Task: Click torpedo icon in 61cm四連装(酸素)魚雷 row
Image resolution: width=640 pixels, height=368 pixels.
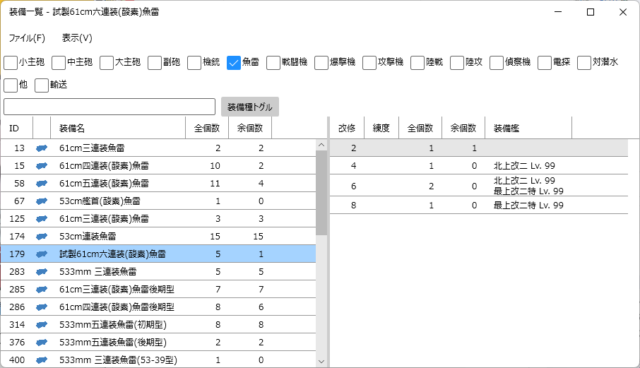Action: [x=42, y=166]
